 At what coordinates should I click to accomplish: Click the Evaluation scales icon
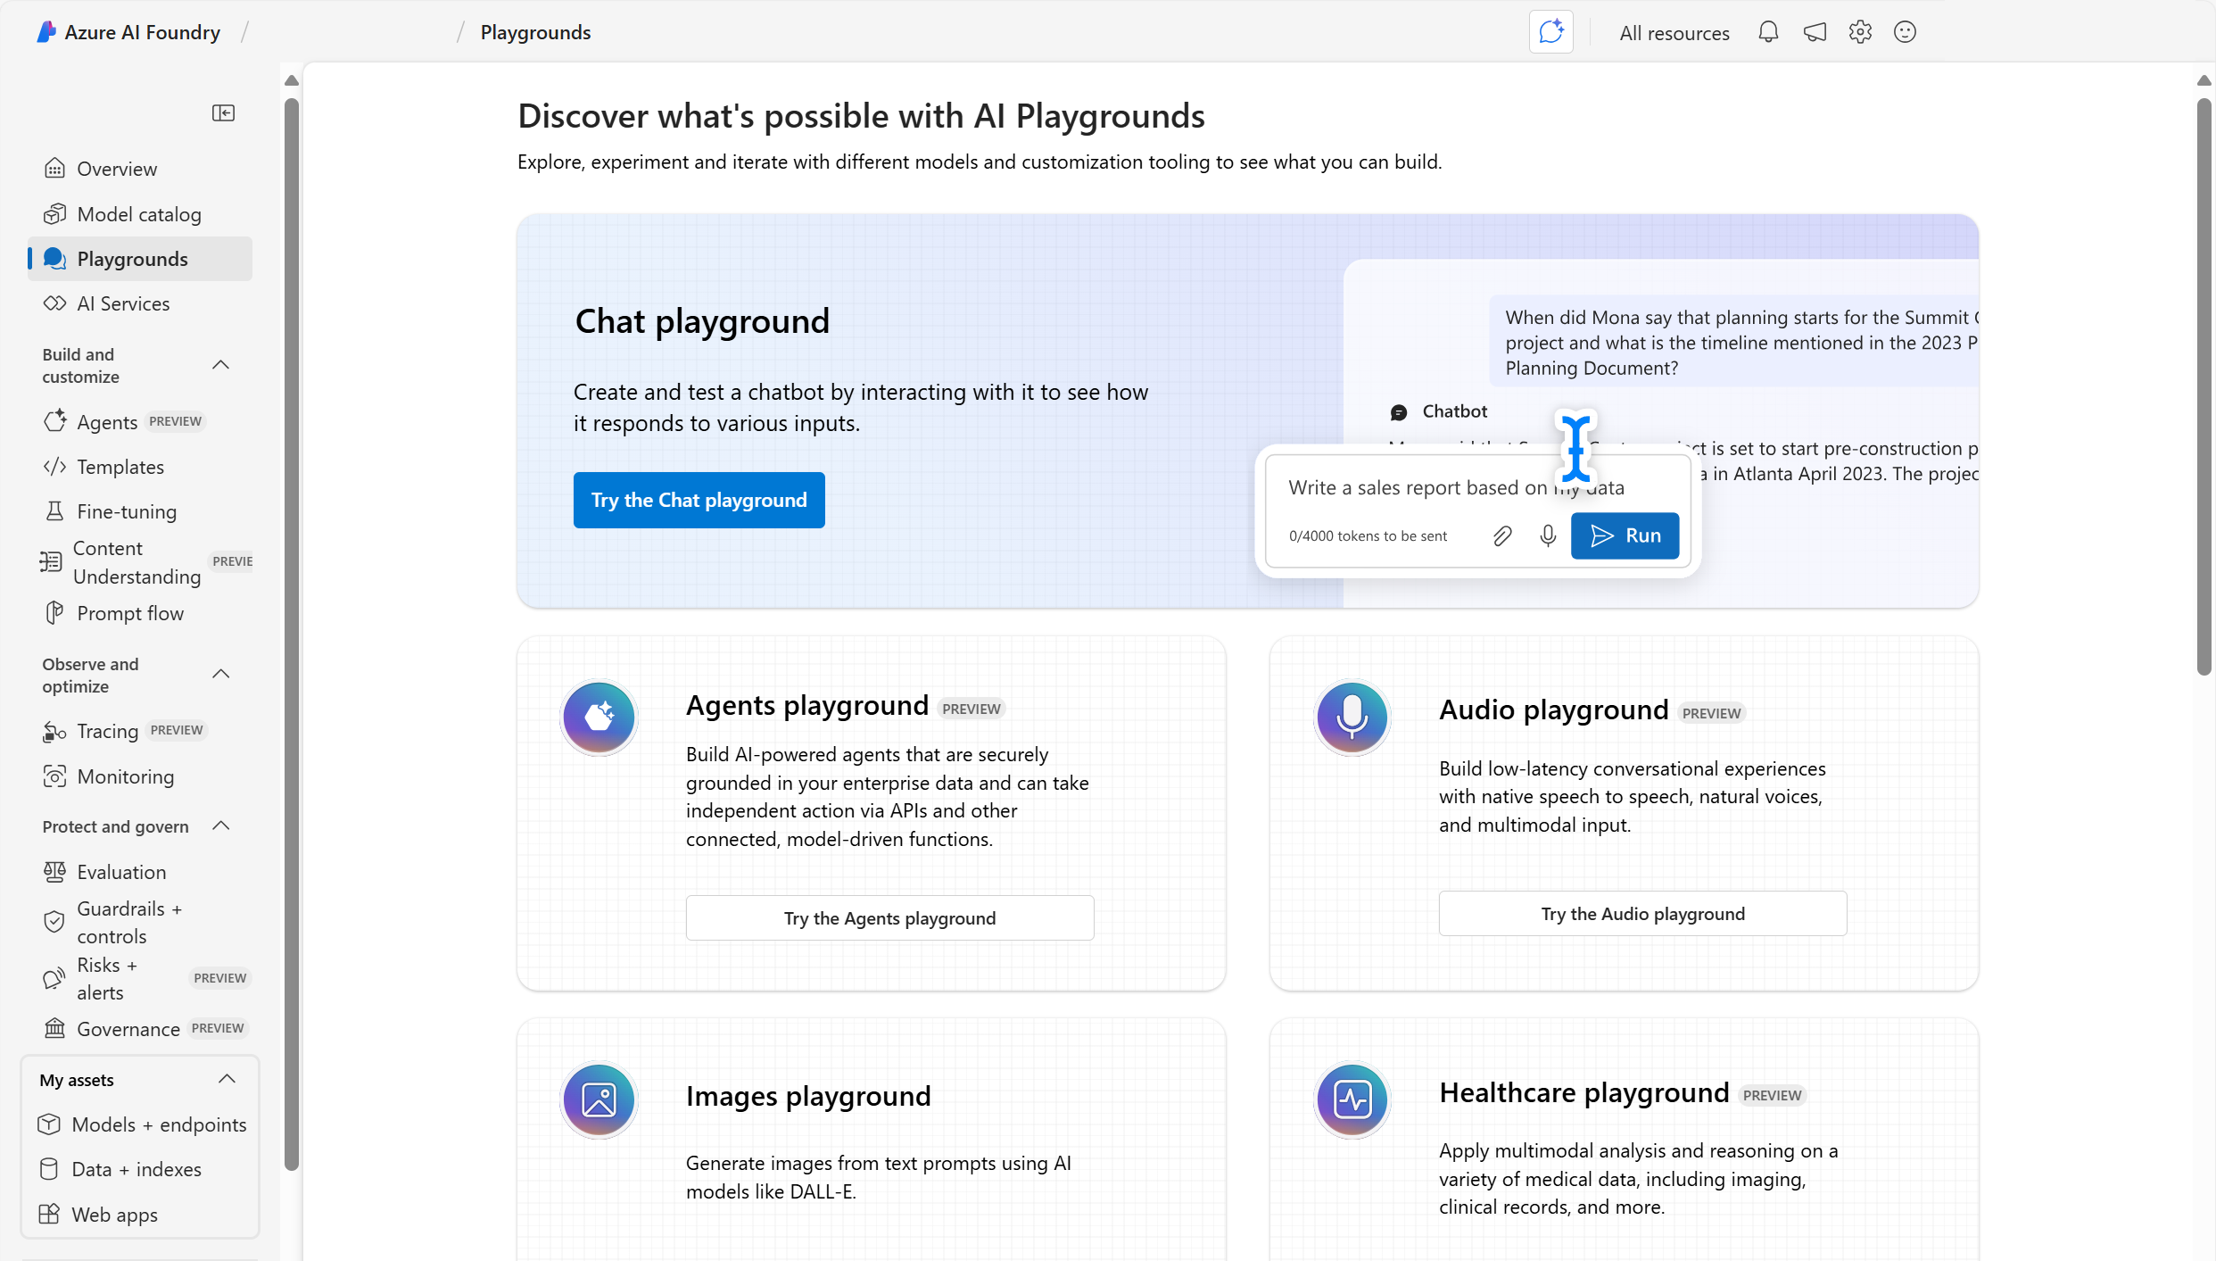(x=54, y=871)
